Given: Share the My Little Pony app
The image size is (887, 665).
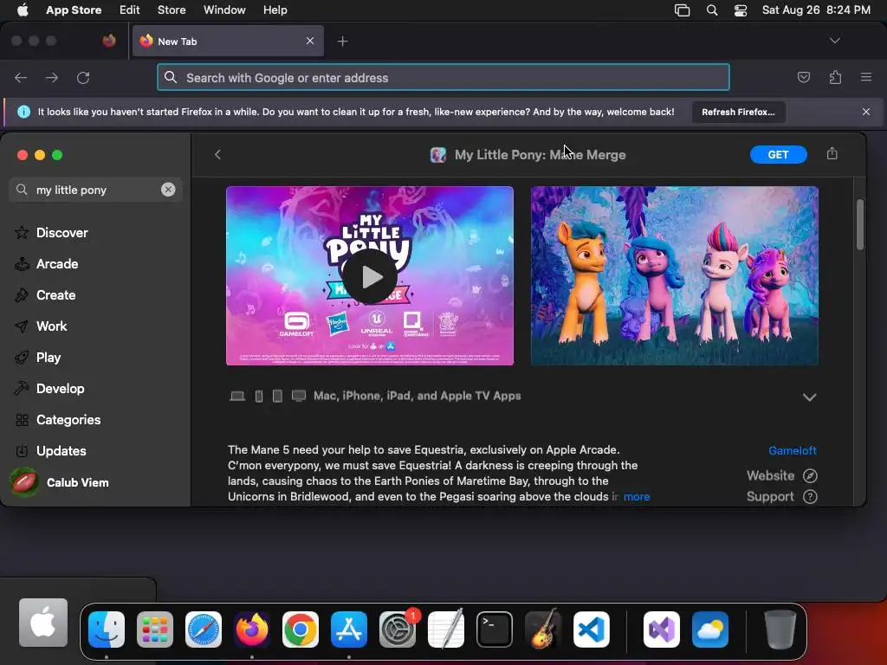Looking at the screenshot, I should (832, 153).
